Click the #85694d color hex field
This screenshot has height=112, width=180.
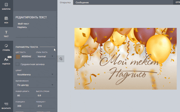point(28,57)
